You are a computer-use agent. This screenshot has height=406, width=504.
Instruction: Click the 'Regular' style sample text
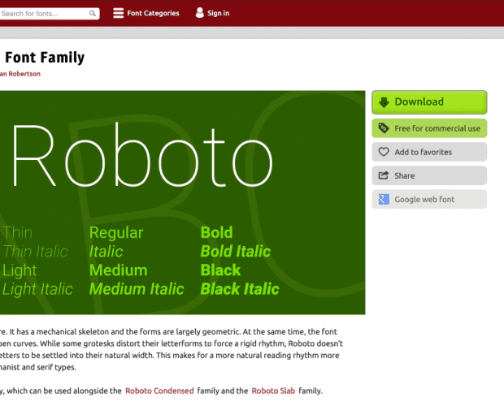coord(116,233)
